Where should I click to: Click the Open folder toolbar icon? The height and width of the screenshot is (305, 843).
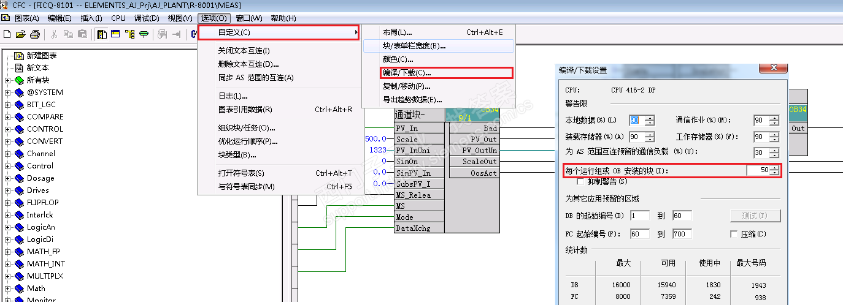(x=21, y=34)
